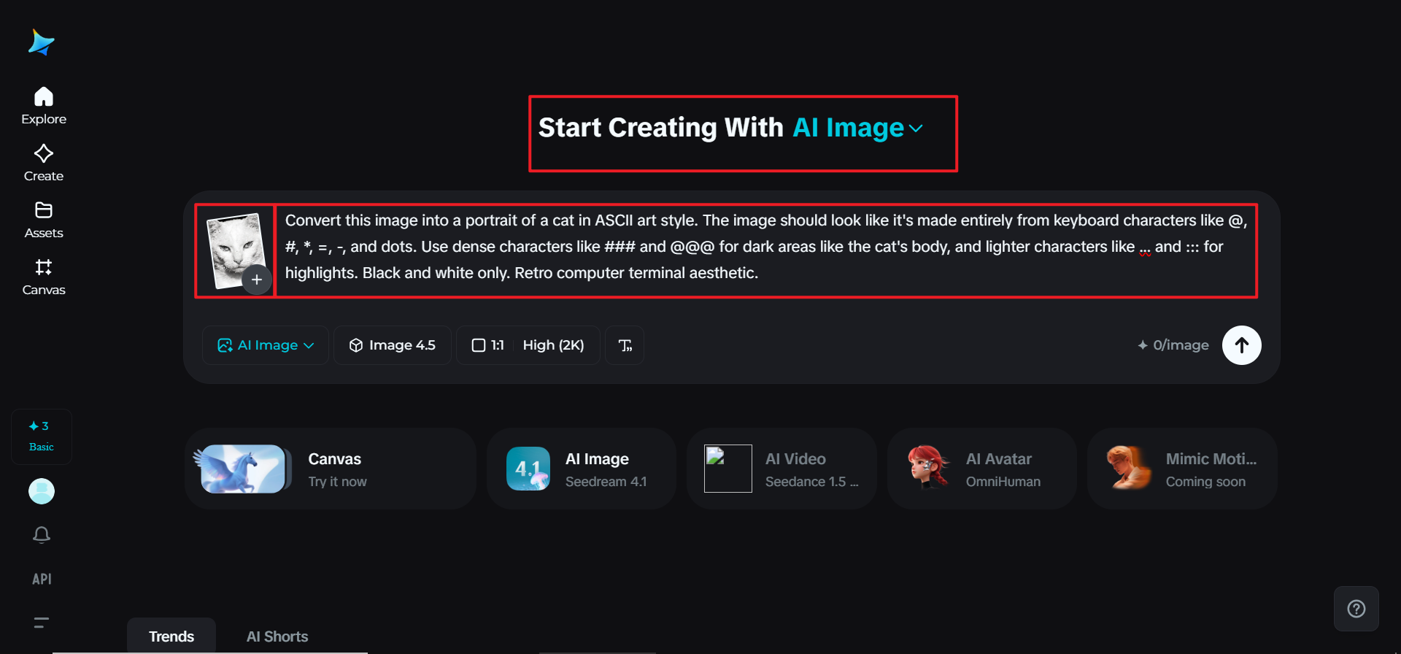Open the API page
The height and width of the screenshot is (654, 1401).
42,579
